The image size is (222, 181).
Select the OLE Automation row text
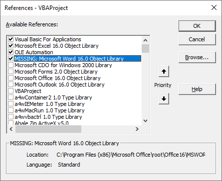(x=34, y=52)
